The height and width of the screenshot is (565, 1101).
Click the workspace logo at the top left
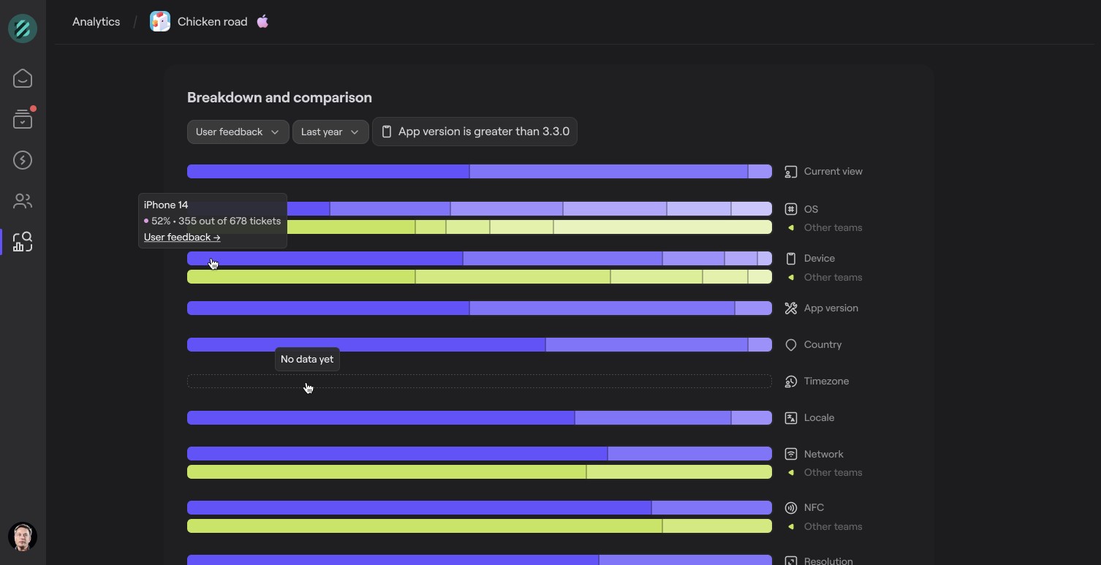22,29
